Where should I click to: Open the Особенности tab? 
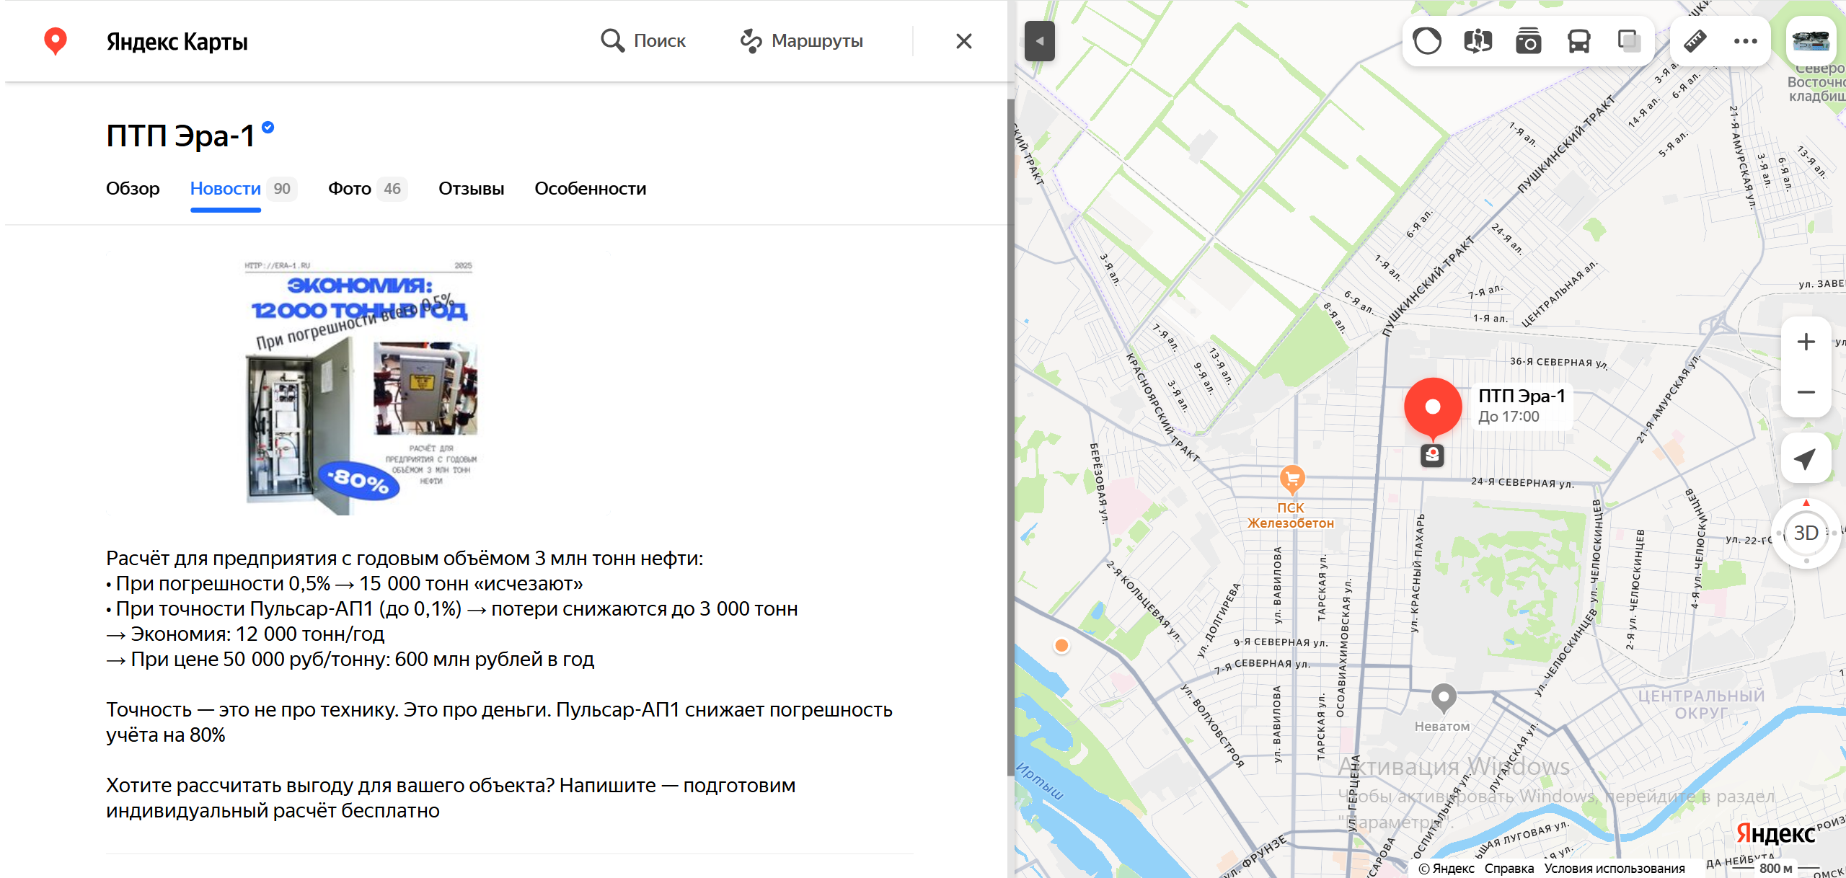click(x=591, y=189)
